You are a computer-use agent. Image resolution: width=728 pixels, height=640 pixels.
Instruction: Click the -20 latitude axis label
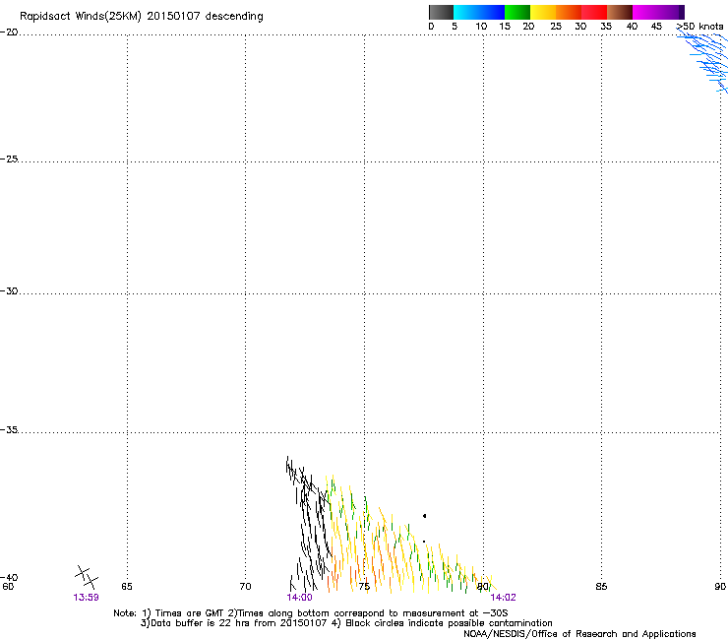point(9,32)
